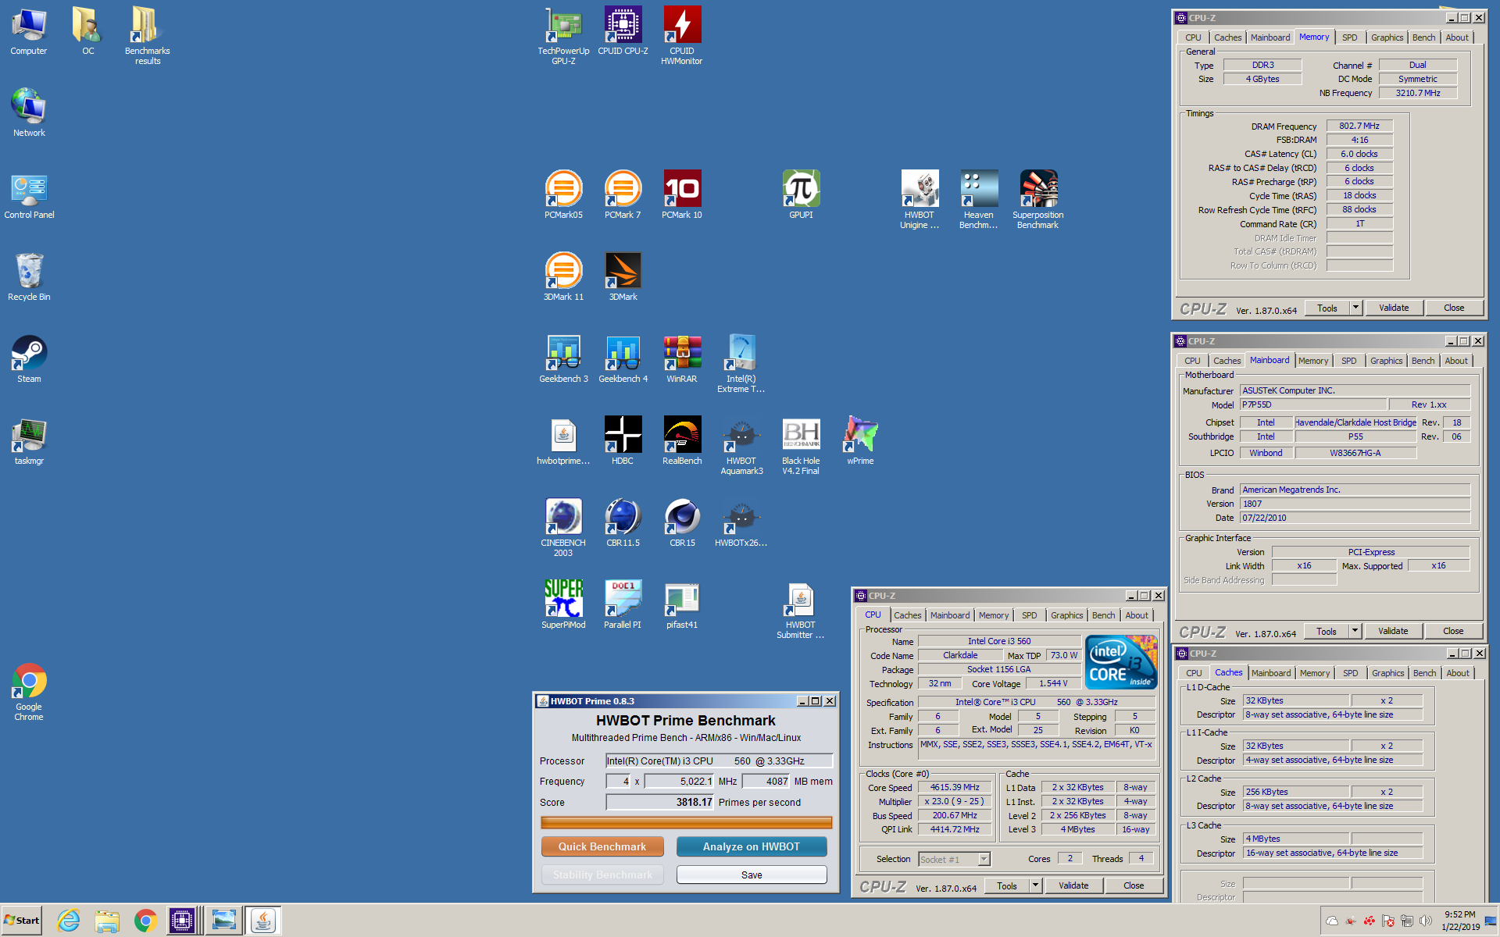The image size is (1500, 937).
Task: Click Validate in the Memory CPU-Z window
Action: tap(1394, 308)
